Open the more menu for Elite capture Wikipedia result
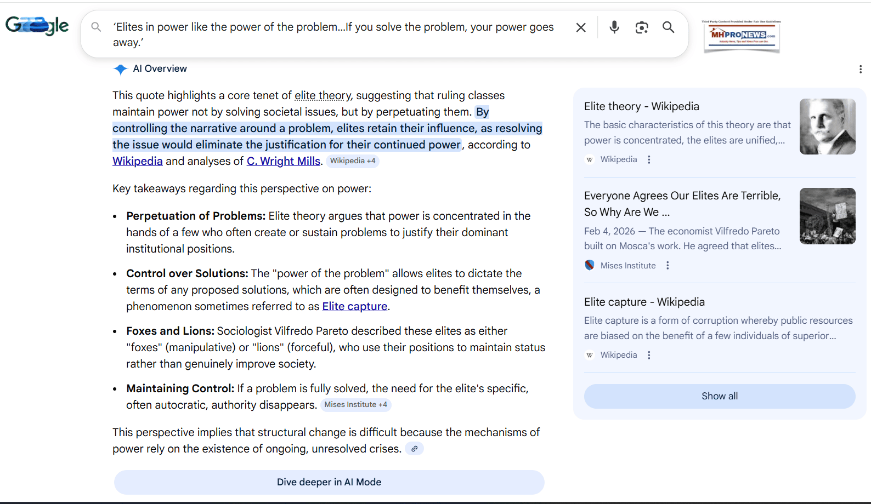Image resolution: width=871 pixels, height=504 pixels. 649,355
